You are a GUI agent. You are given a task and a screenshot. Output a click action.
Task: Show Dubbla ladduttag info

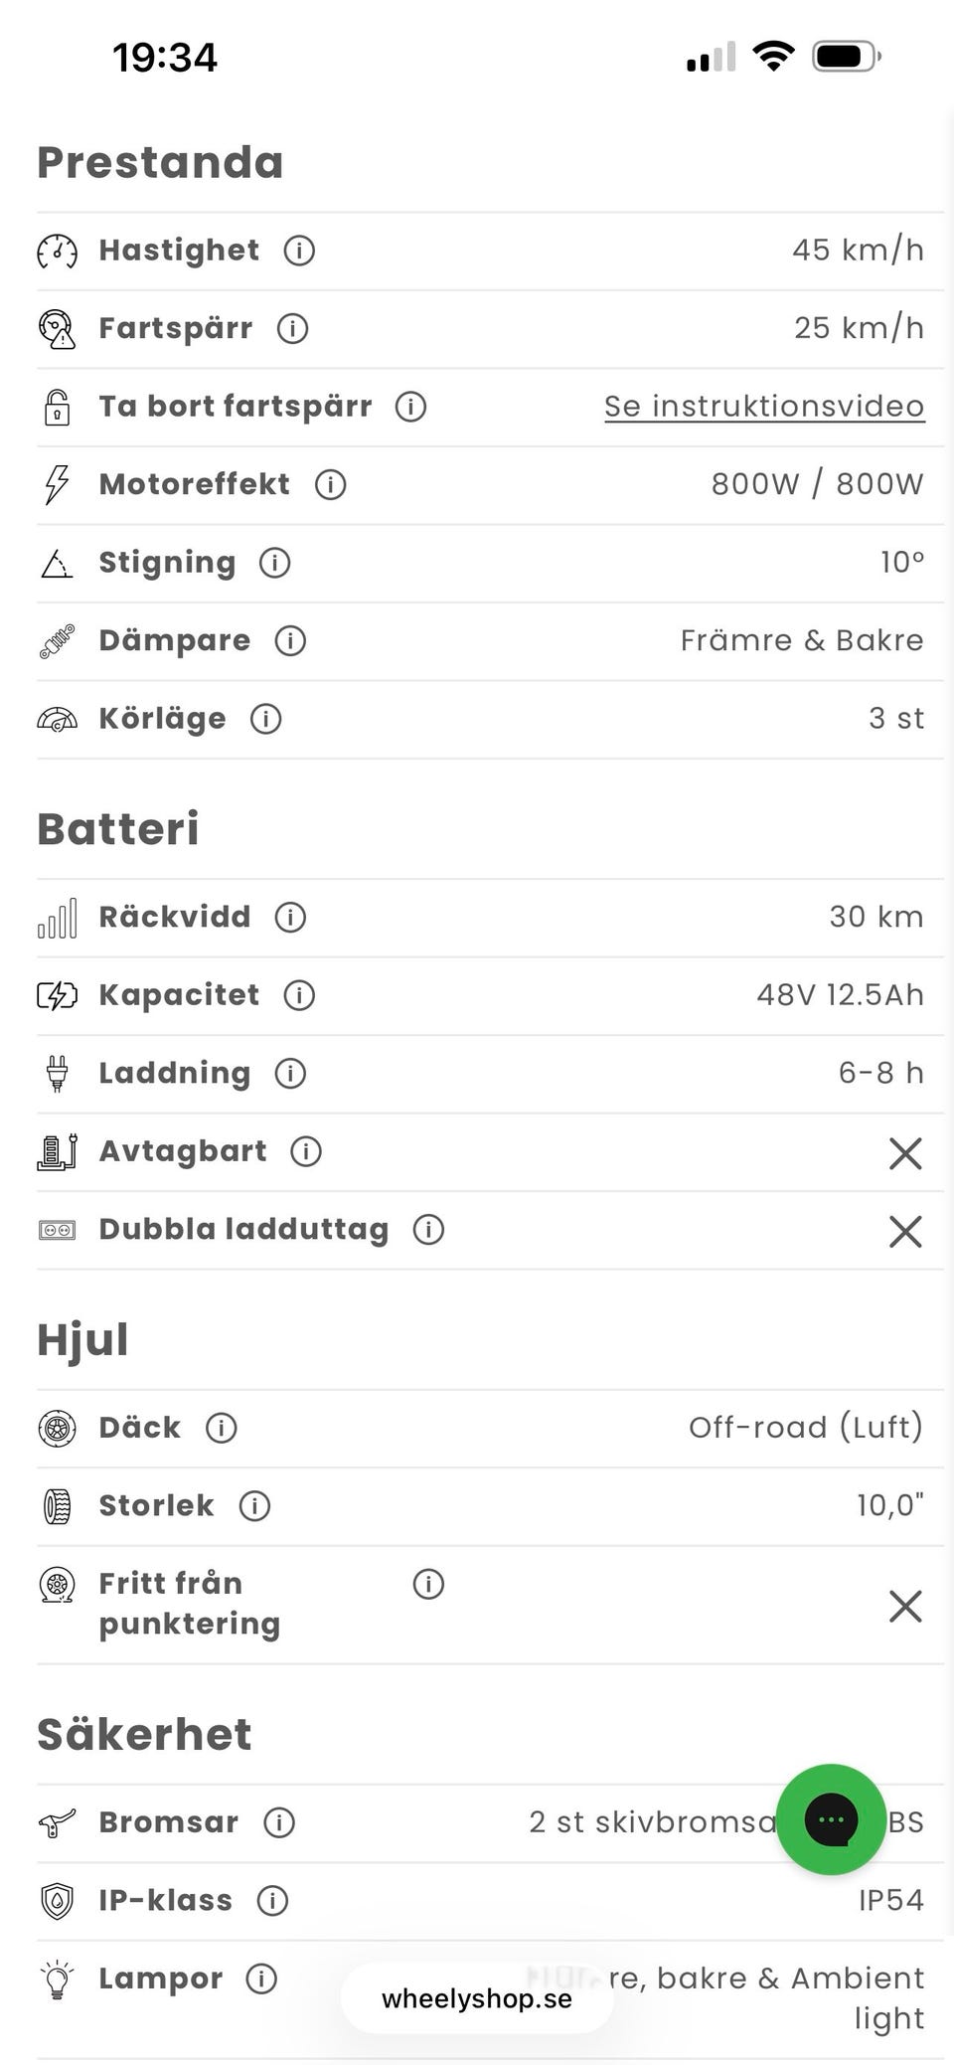tap(428, 1230)
